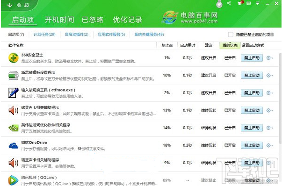The height and width of the screenshot is (186, 282).
Task: Select 自启动插件(2) sub-tab
Action: (77, 34)
